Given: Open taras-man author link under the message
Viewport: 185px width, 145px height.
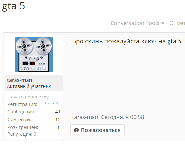Looking at the screenshot, I should pos(85,117).
